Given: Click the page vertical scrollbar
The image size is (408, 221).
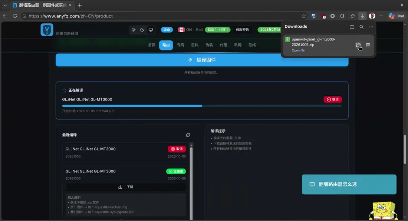Looking at the screenshot, I should [405, 149].
